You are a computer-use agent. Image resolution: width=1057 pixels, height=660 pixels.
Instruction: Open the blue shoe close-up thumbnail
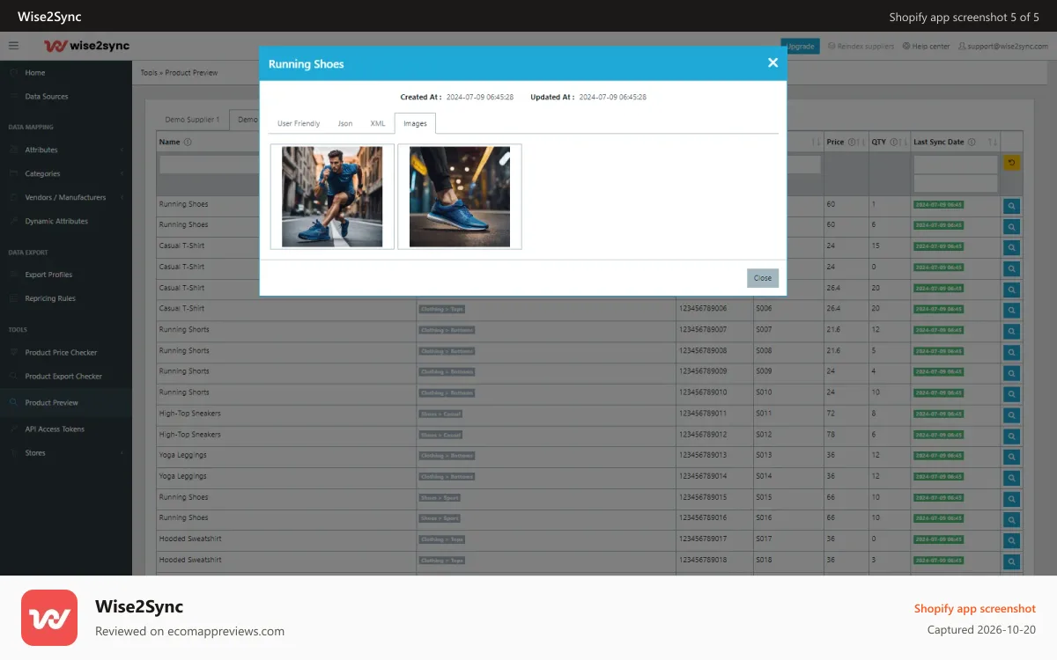click(460, 197)
